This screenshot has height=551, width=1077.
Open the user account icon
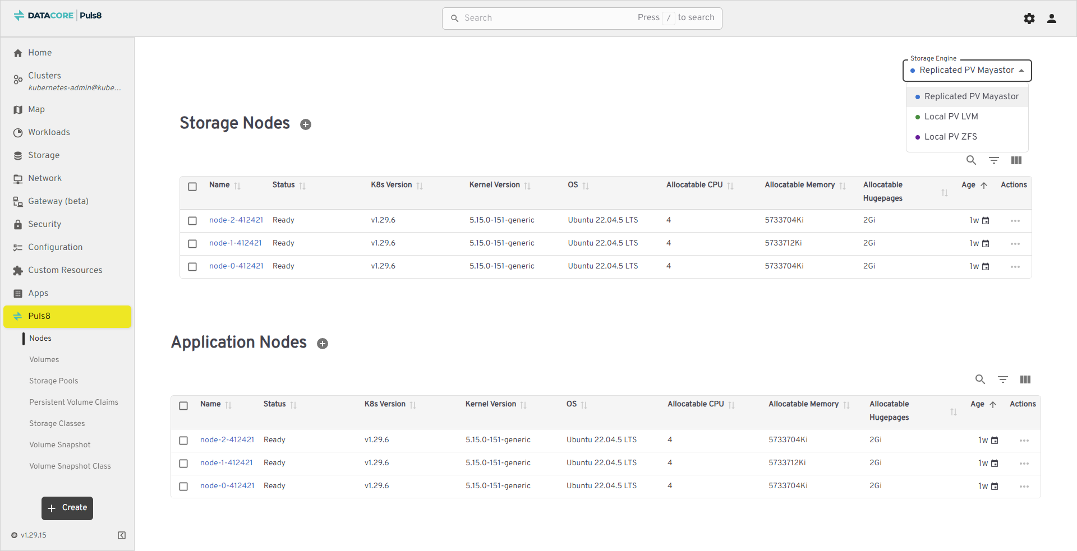point(1051,18)
